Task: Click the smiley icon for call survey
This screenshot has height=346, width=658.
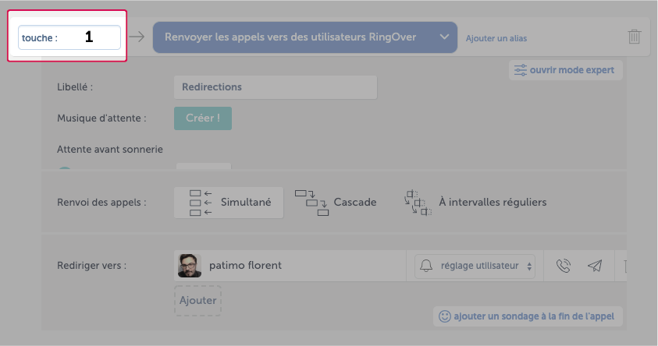Action: [x=444, y=316]
